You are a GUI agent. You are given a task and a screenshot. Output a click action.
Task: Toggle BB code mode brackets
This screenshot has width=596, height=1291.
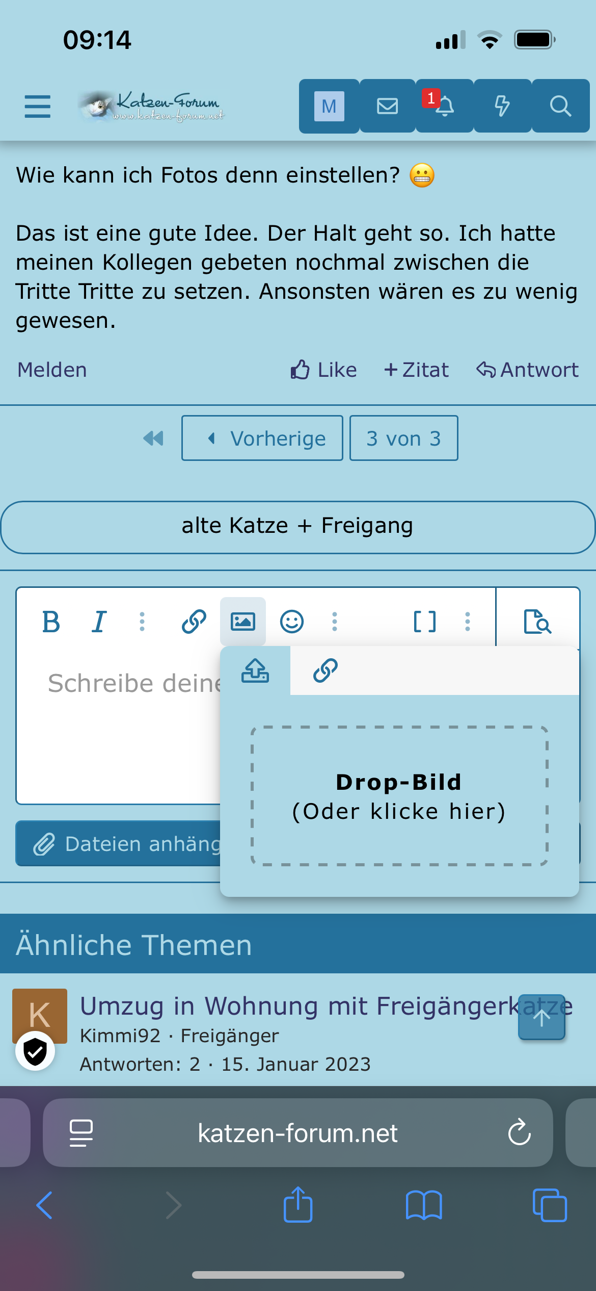tap(424, 622)
